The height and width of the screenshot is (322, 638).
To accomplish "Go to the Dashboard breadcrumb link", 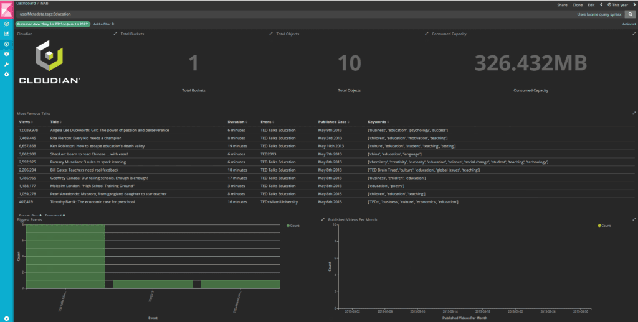I will pos(26,3).
